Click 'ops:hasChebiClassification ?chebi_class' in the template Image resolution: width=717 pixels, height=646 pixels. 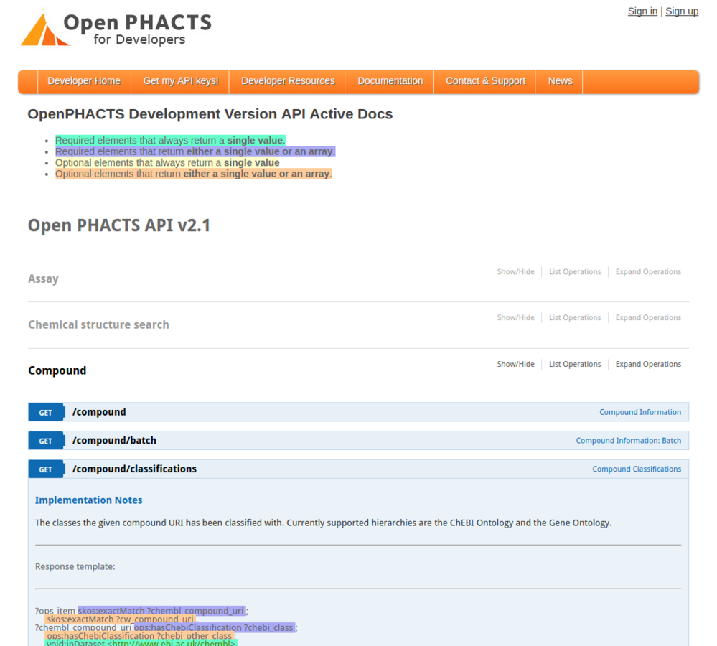click(215, 628)
